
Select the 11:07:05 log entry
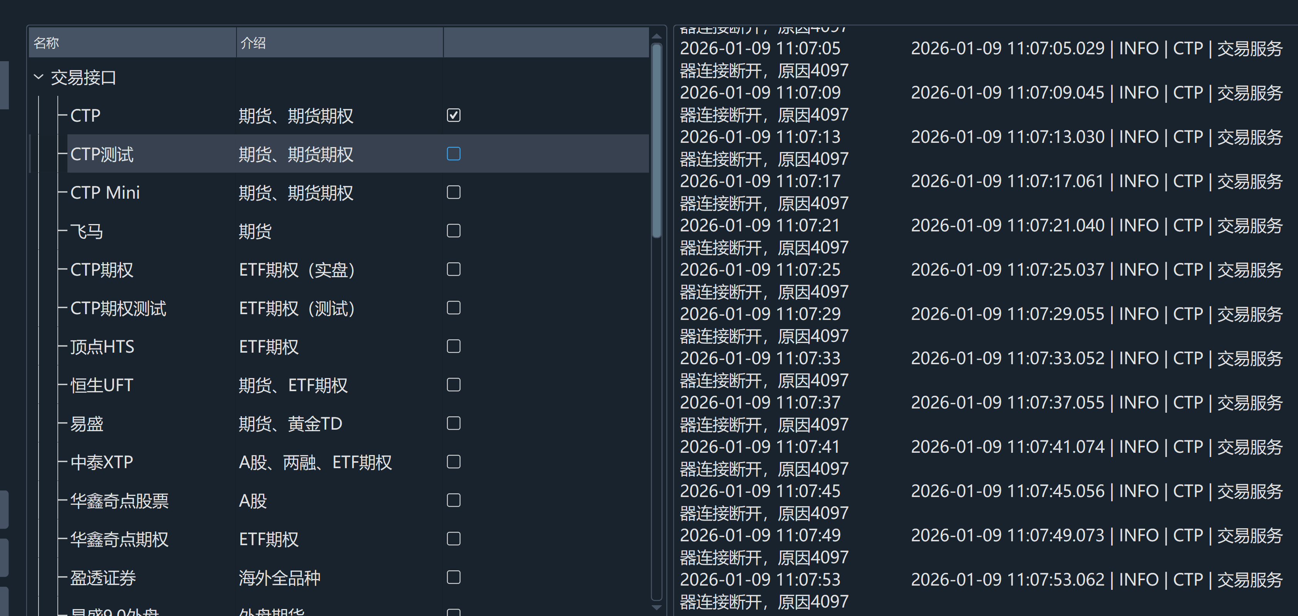point(760,49)
